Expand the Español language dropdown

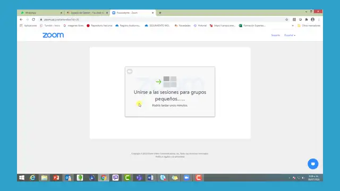290,35
